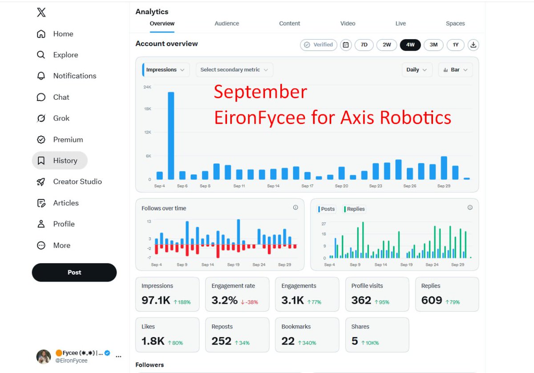Switch to the Spaces tab
The width and height of the screenshot is (534, 373).
[x=455, y=24]
